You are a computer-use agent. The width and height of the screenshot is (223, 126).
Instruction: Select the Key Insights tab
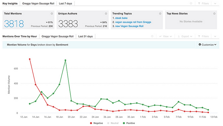(10, 3)
